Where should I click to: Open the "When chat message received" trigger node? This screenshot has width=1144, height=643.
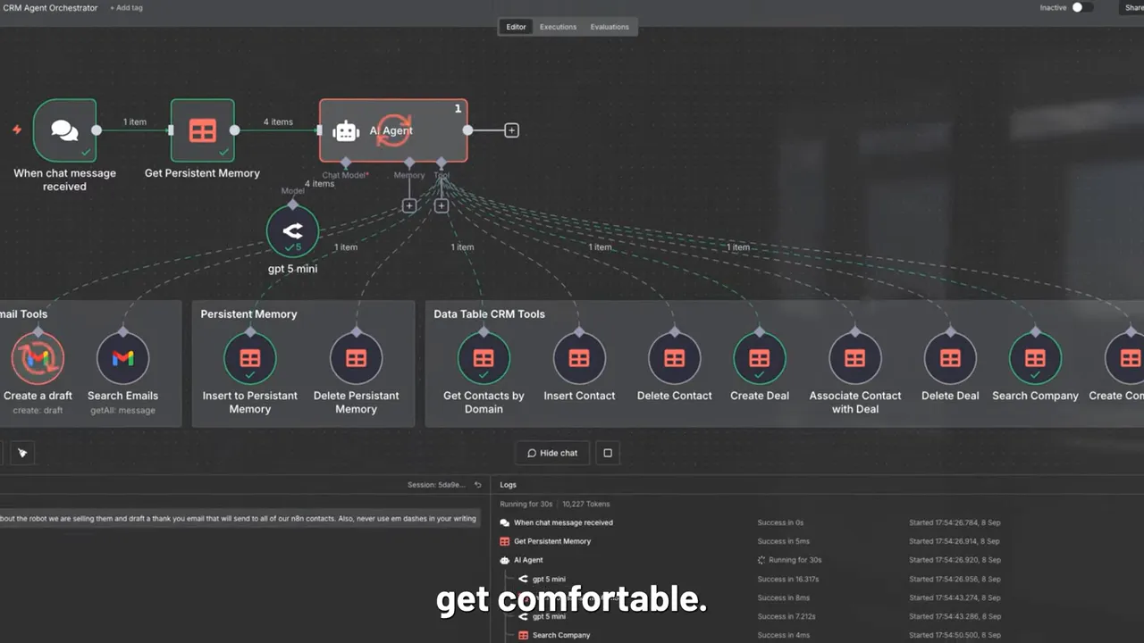(63, 130)
